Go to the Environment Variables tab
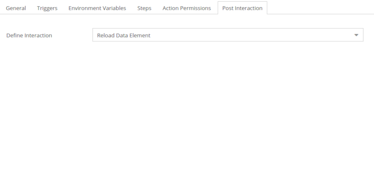Image resolution: width=374 pixels, height=193 pixels. click(97, 8)
